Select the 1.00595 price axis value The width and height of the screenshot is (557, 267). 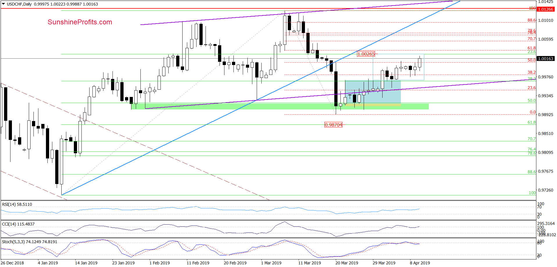[x=546, y=39]
